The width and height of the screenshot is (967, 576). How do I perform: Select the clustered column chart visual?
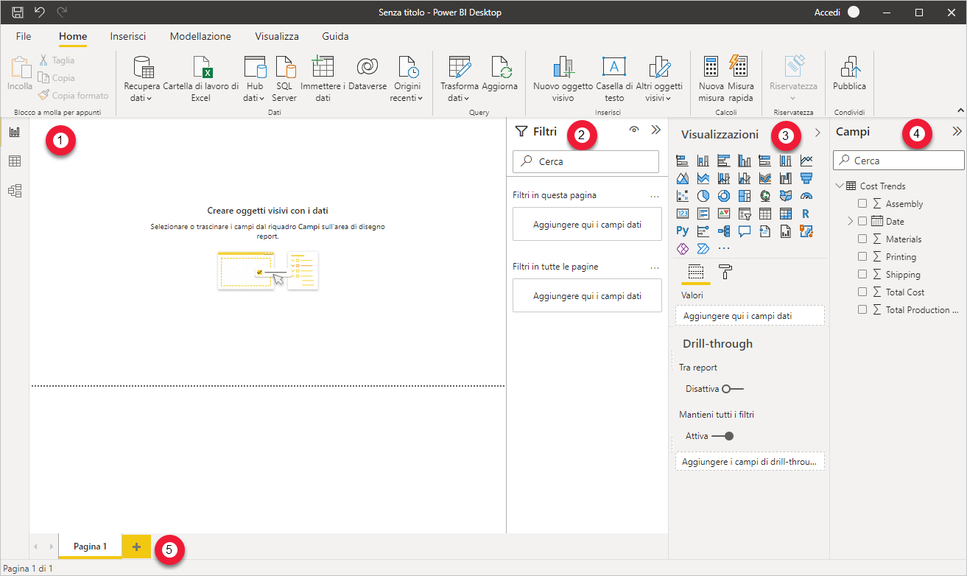pos(744,160)
